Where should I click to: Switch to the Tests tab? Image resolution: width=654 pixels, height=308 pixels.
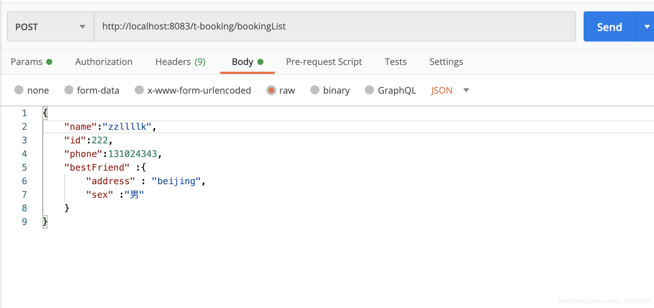(x=396, y=62)
